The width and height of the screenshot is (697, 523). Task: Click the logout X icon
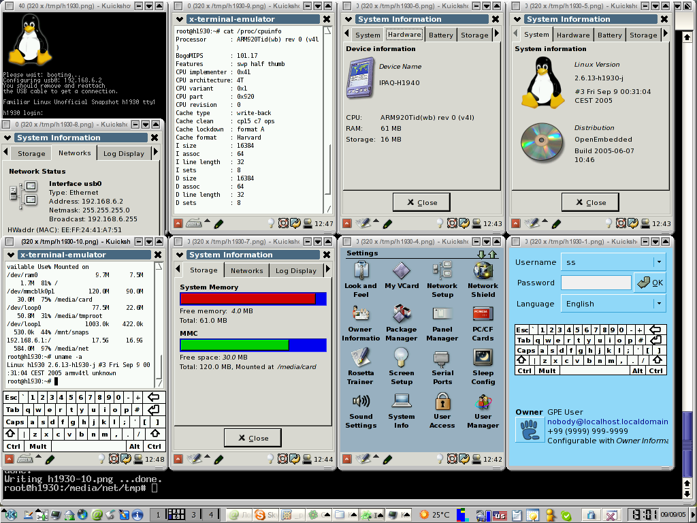(x=611, y=515)
